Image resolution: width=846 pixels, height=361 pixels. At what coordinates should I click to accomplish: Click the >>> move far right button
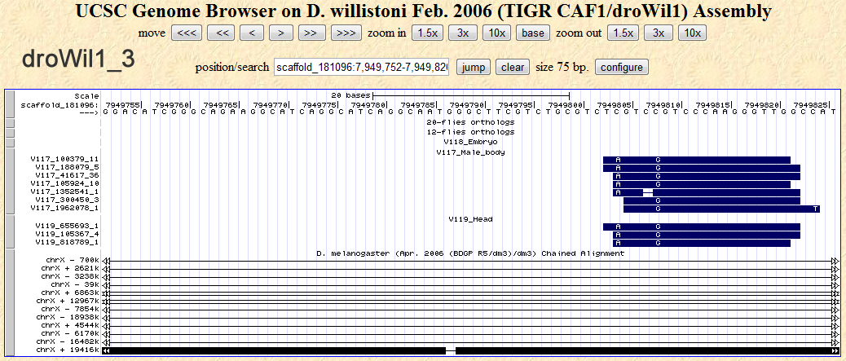[x=346, y=33]
